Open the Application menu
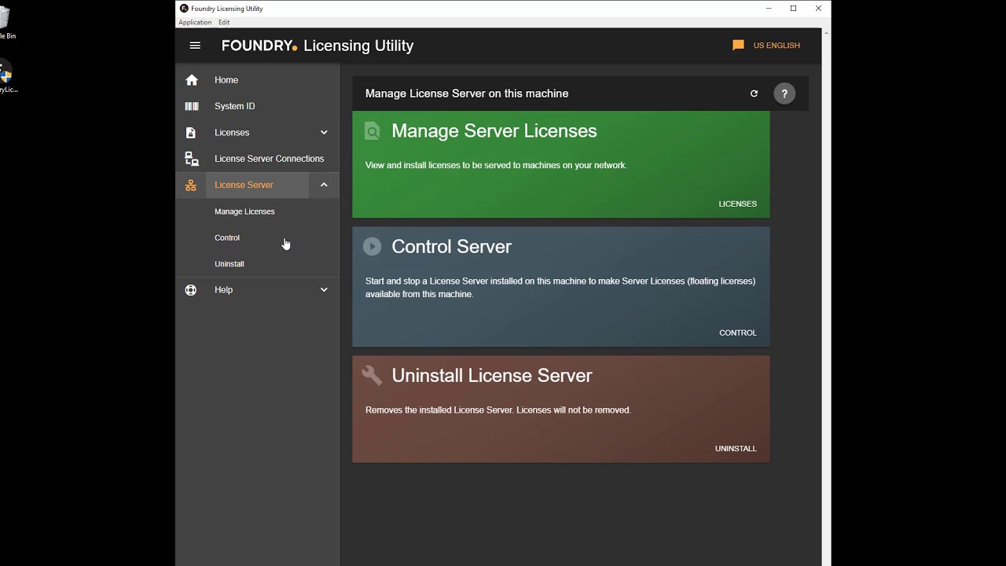This screenshot has height=566, width=1006. [195, 22]
